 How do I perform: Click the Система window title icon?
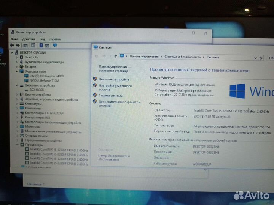96,47
